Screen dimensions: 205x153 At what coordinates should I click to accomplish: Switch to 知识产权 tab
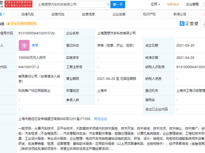[x=149, y=14]
